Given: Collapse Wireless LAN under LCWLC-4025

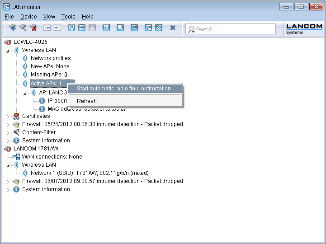Looking at the screenshot, I should [8, 51].
